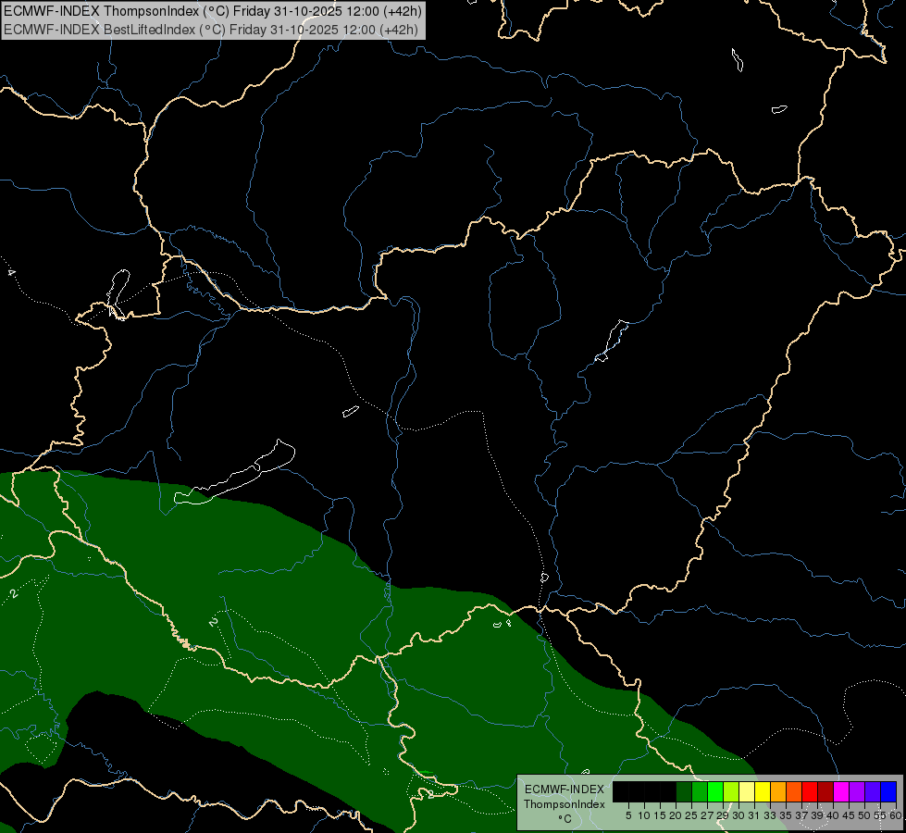Click the contour label 4 near left edge
The image size is (906, 833).
11,272
